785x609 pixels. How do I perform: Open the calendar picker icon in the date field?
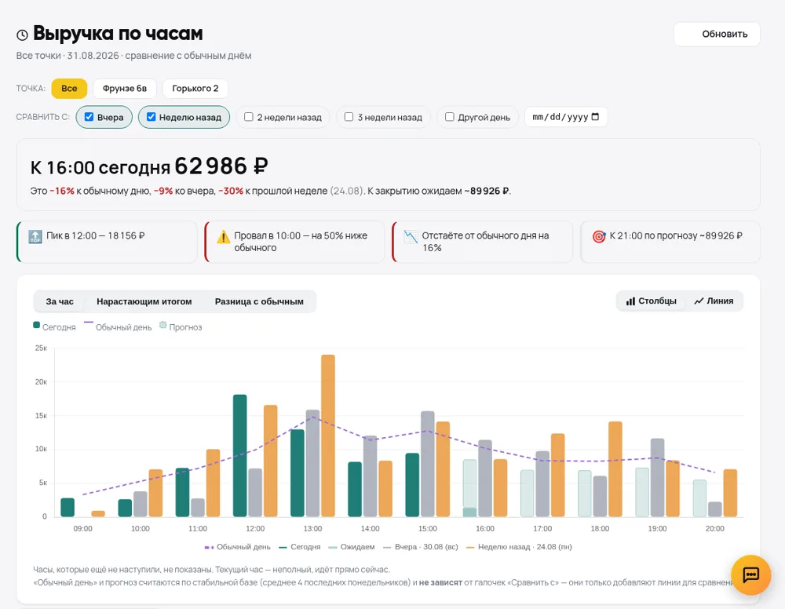(595, 117)
